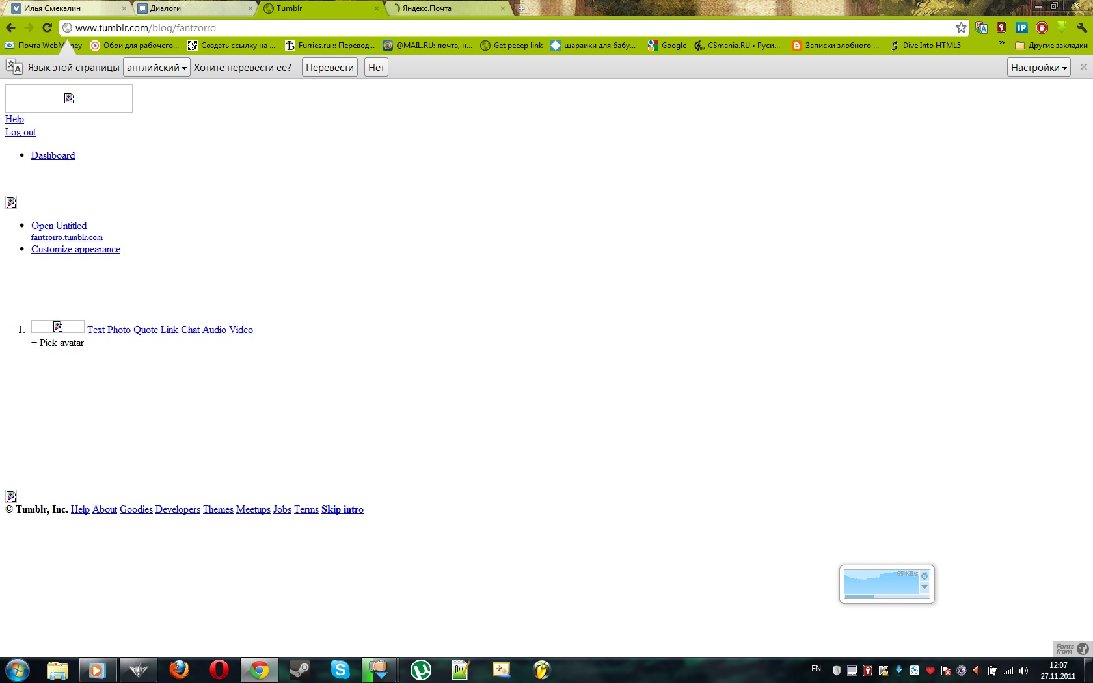
Task: Open Skype from the taskbar
Action: click(x=340, y=670)
